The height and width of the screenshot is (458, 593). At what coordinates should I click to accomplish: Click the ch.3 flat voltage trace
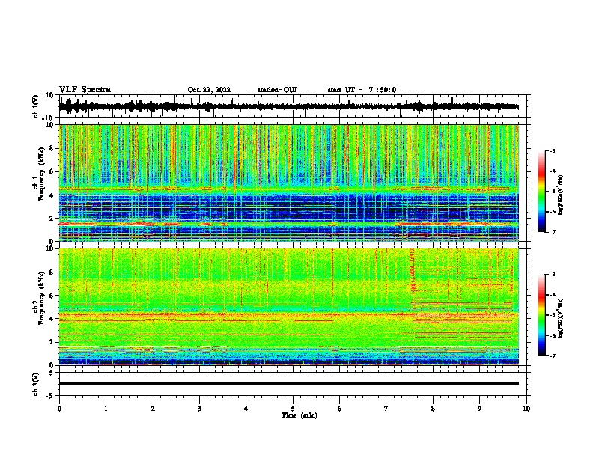288,383
